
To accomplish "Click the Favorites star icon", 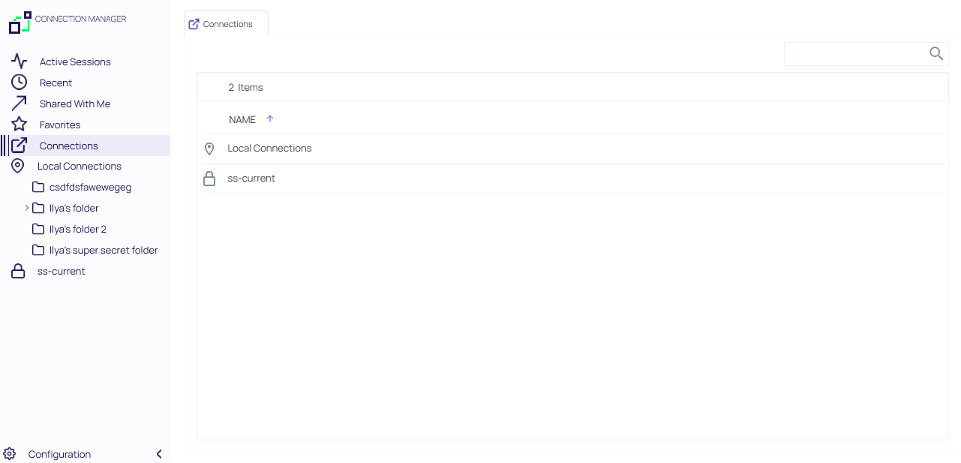I will pyautogui.click(x=19, y=125).
